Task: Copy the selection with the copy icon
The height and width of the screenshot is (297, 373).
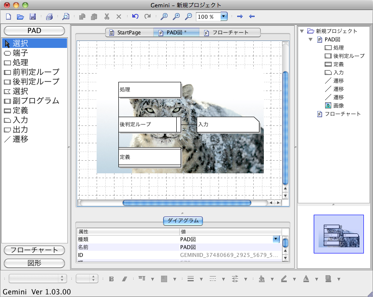Action: (82, 17)
